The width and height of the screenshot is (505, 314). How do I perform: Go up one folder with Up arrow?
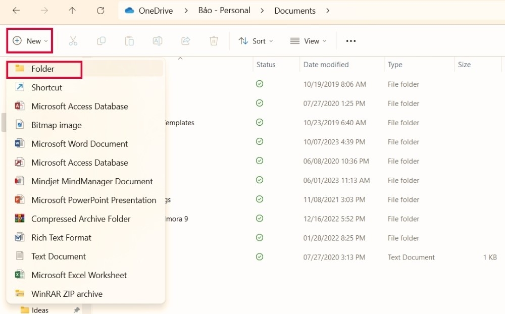72,10
